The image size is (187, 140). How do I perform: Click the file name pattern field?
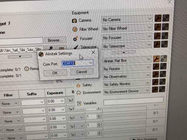coord(22,50)
